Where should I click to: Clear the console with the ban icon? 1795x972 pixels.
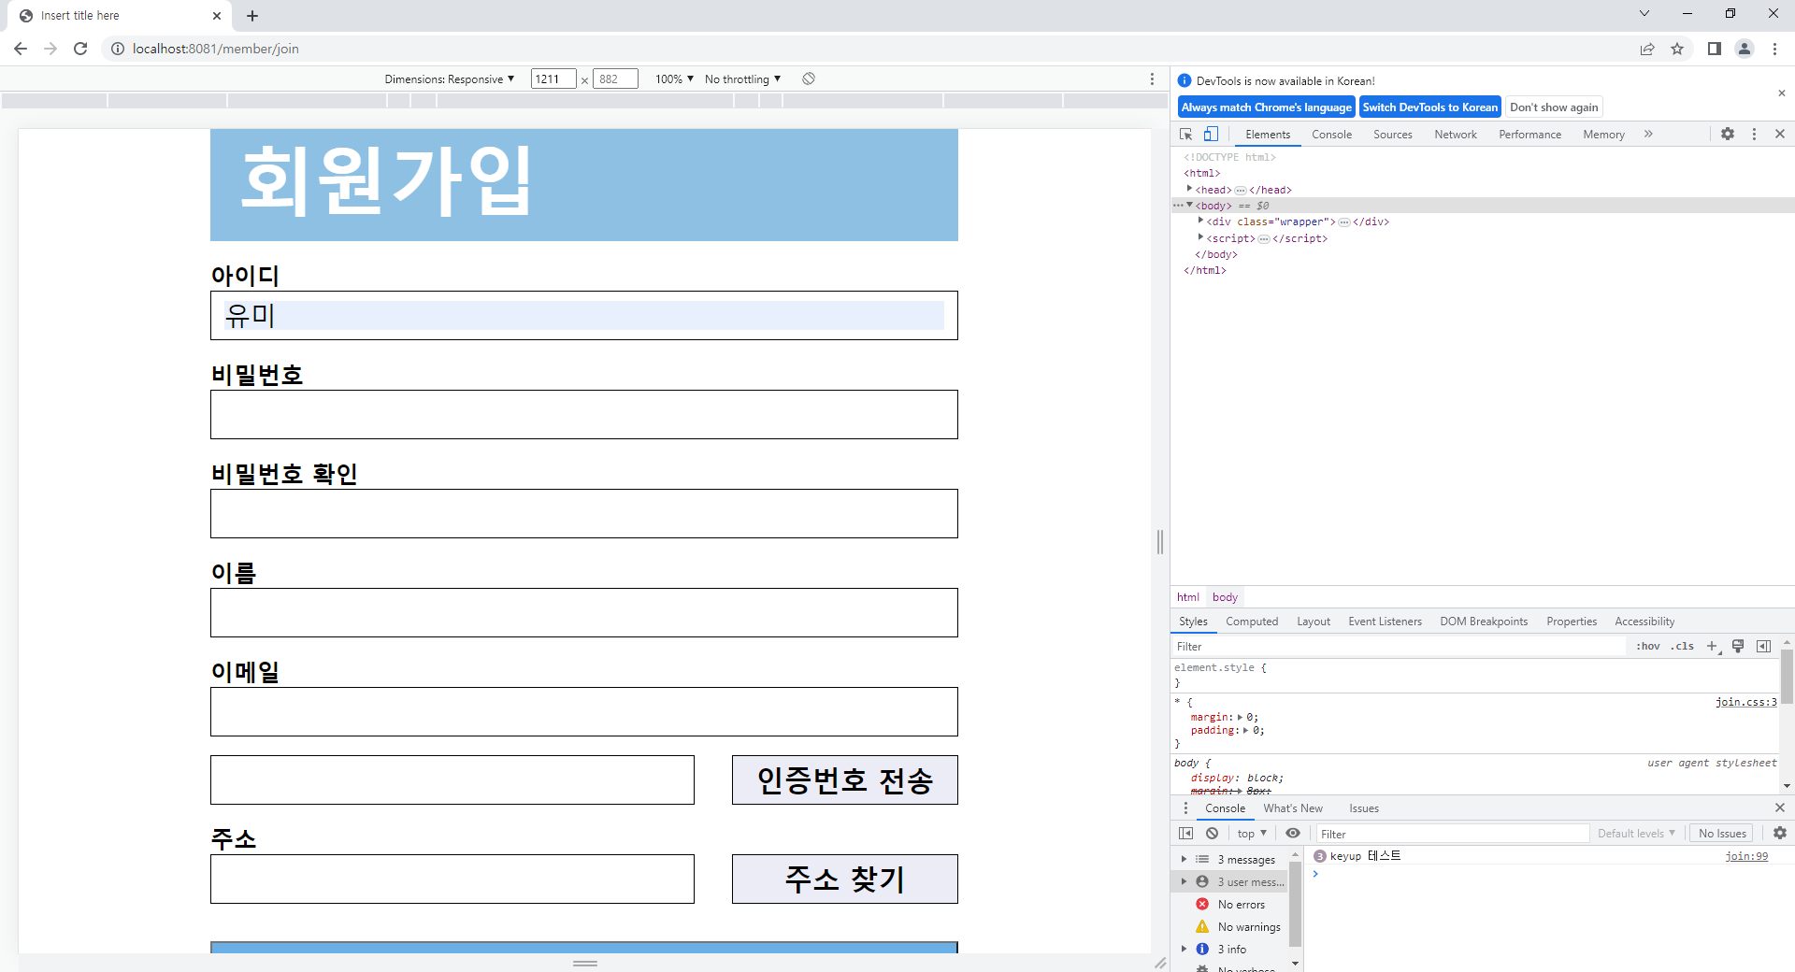coord(1212,834)
